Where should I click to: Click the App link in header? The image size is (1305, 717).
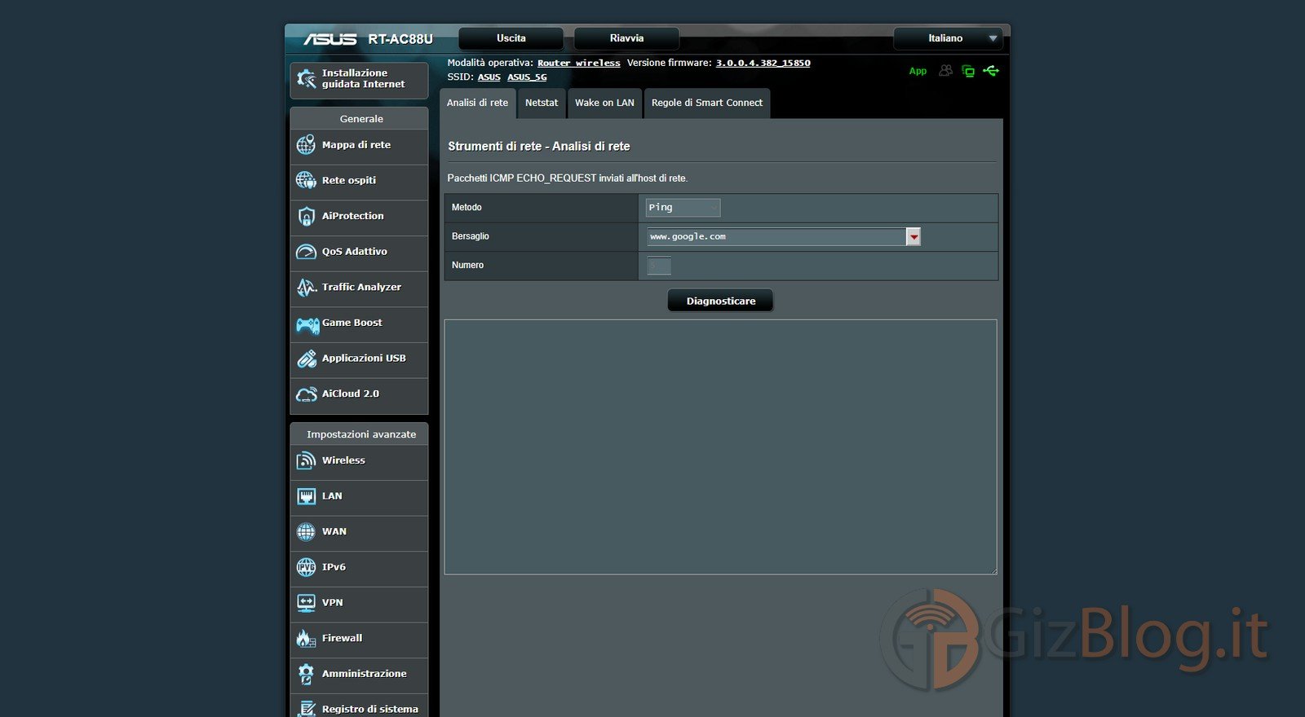(918, 72)
